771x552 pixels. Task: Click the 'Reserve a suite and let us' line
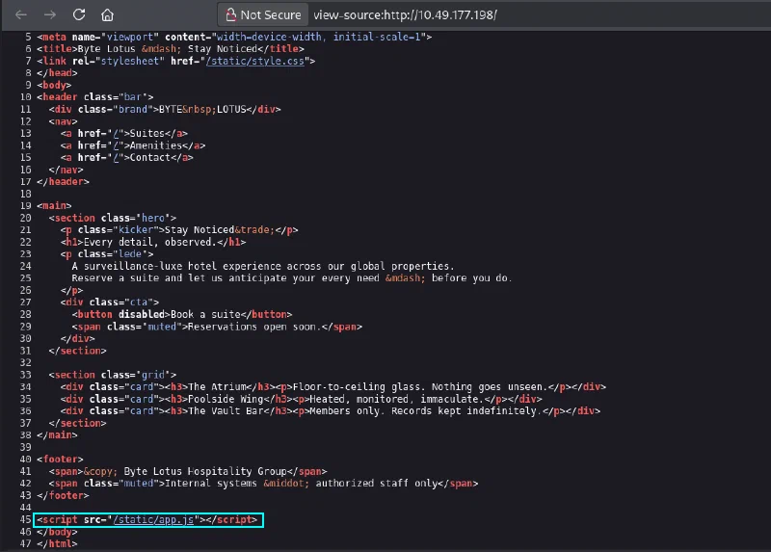pyautogui.click(x=292, y=278)
